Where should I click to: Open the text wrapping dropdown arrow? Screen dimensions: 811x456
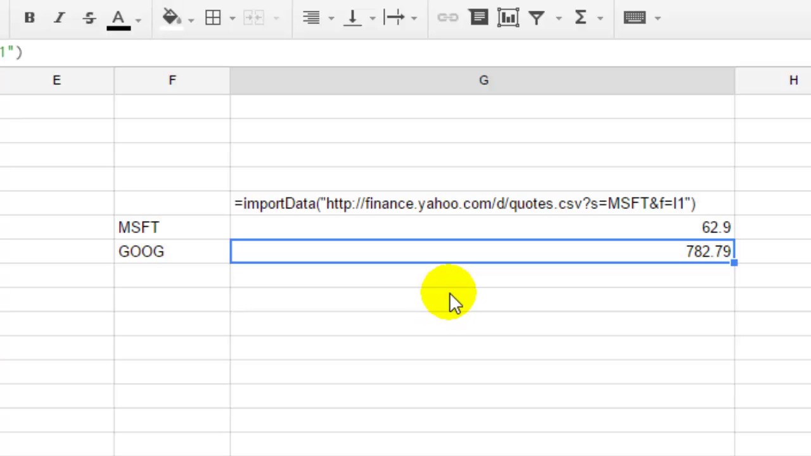(414, 19)
